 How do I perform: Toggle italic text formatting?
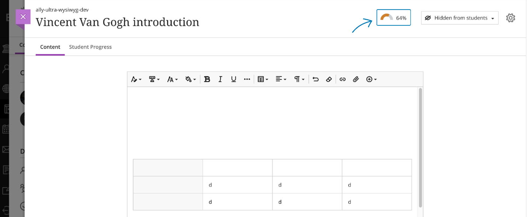(220, 79)
